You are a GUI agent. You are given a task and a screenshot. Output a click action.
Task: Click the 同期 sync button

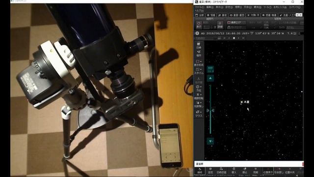[x=256, y=171]
